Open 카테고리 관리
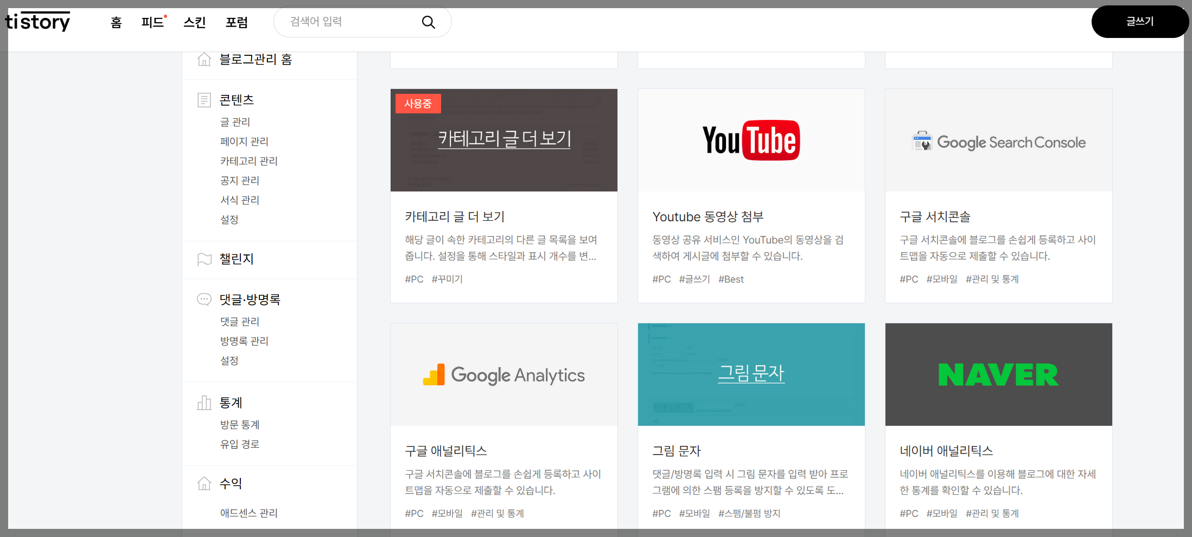This screenshot has height=537, width=1192. pyautogui.click(x=248, y=161)
